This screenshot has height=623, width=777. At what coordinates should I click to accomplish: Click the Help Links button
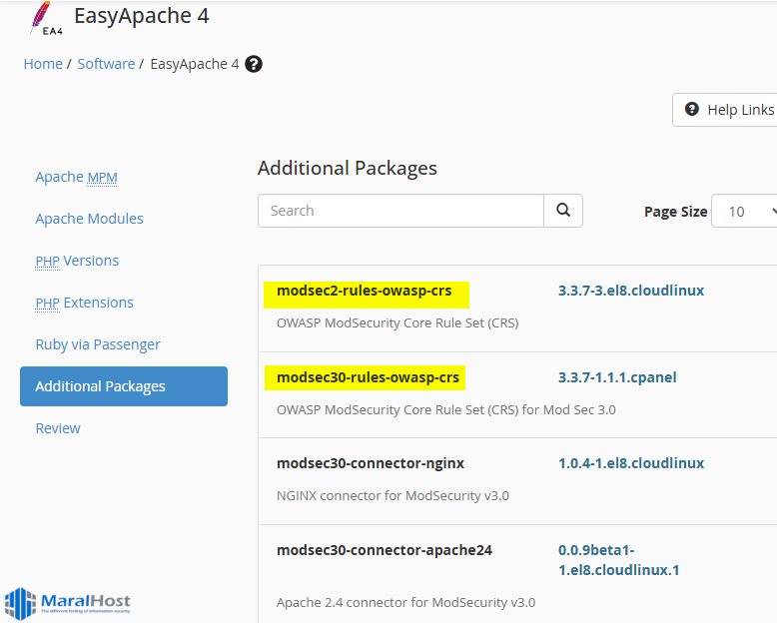(725, 110)
